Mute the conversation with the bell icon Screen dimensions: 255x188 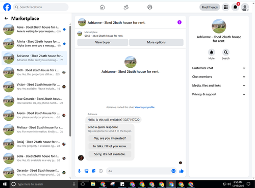[x=212, y=52]
